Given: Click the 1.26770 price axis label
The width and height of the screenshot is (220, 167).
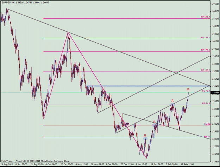Looking at the screenshot, I should [215, 154].
